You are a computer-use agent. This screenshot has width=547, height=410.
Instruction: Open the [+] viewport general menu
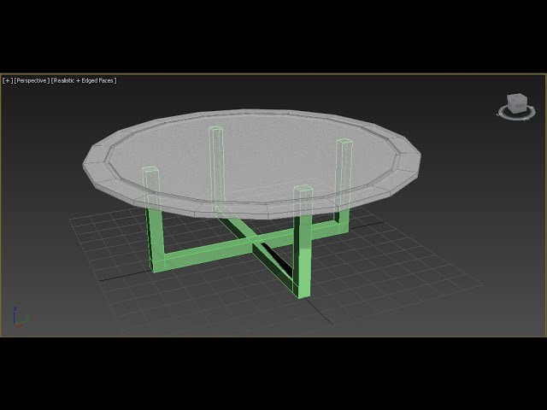pyautogui.click(x=8, y=80)
